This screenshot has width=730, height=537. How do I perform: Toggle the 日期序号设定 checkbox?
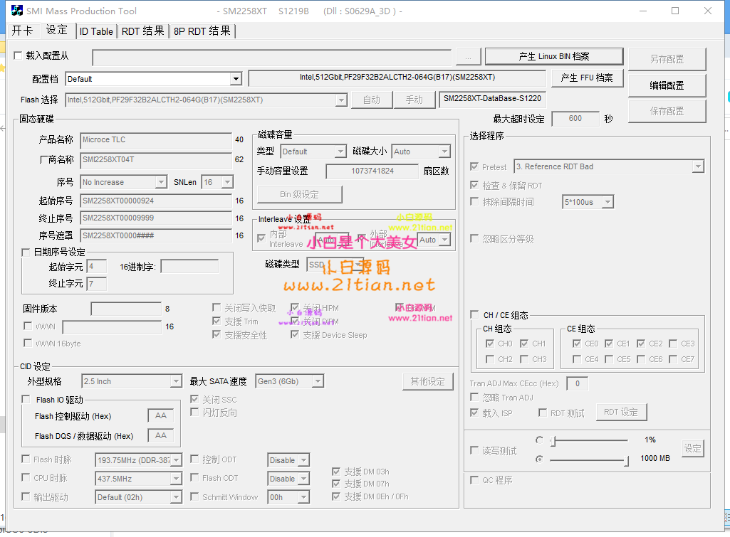(26, 252)
